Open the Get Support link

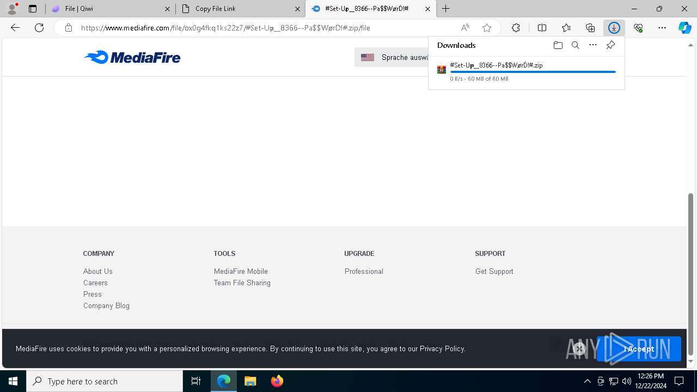(494, 271)
